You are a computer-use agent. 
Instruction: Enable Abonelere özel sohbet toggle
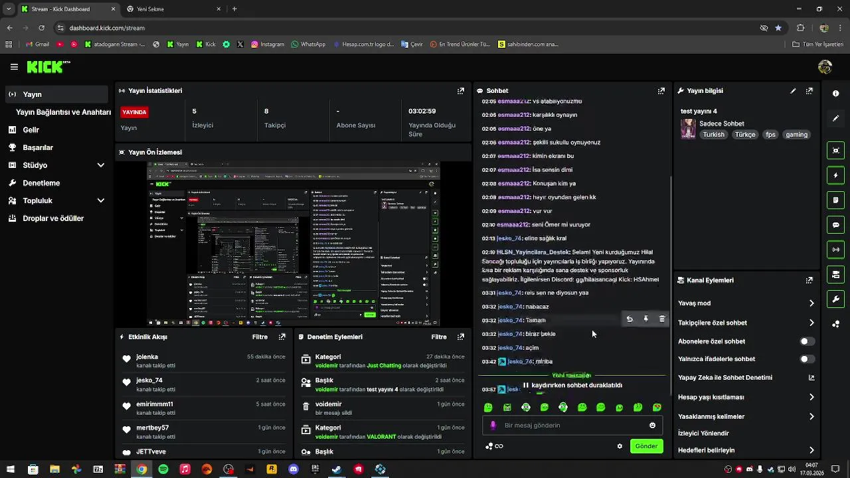(x=807, y=341)
